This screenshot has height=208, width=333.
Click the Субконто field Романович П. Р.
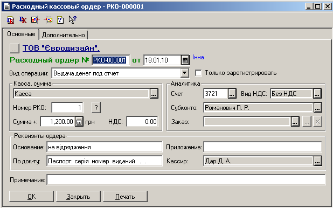258,108
